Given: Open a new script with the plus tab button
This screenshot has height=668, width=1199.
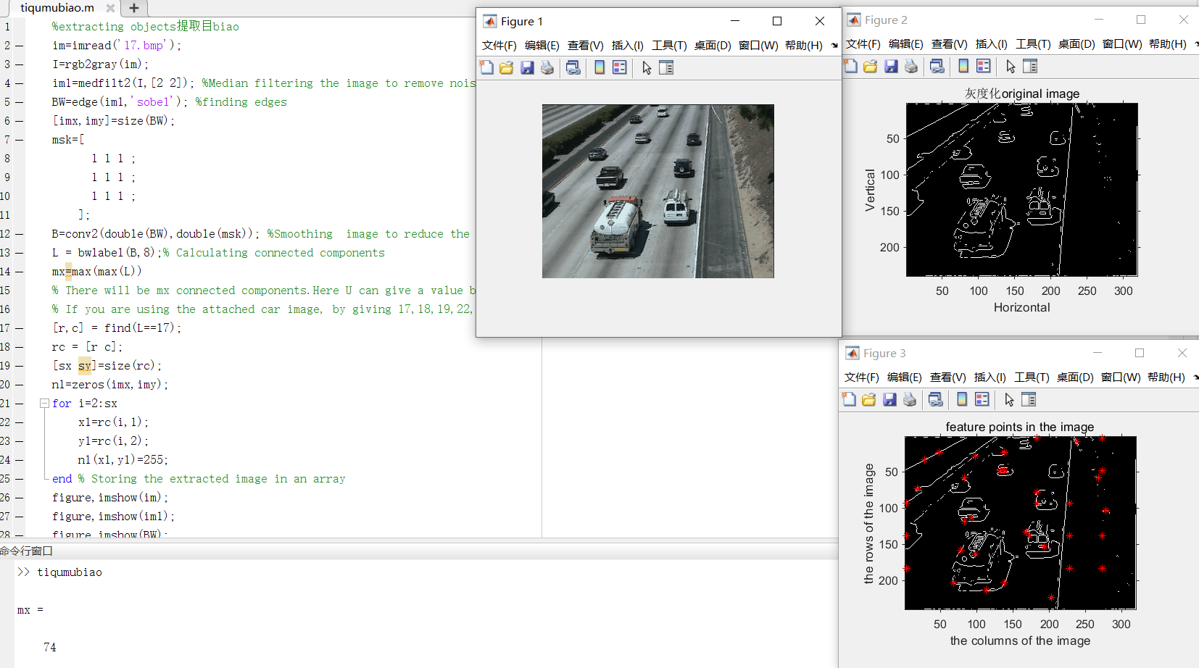Looking at the screenshot, I should pos(134,8).
